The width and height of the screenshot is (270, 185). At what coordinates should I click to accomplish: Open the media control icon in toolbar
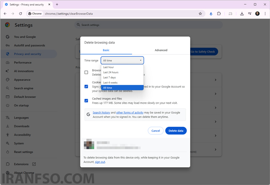249,13
